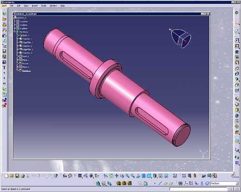Toggle the shading view mode icon
Viewport: 241px width, 192px height.
click(x=155, y=176)
